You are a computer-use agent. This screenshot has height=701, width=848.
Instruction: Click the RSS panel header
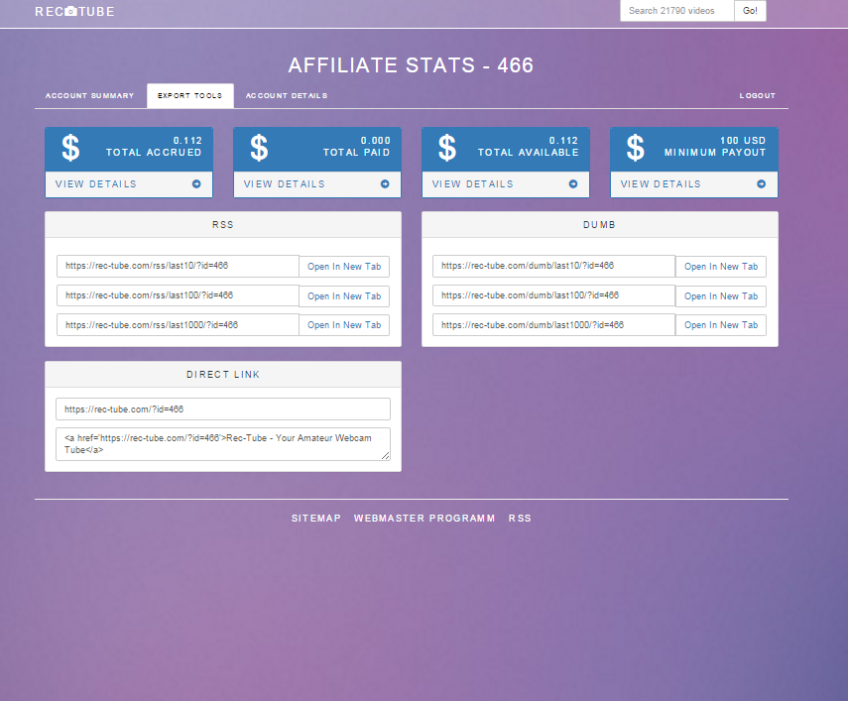[x=223, y=225]
